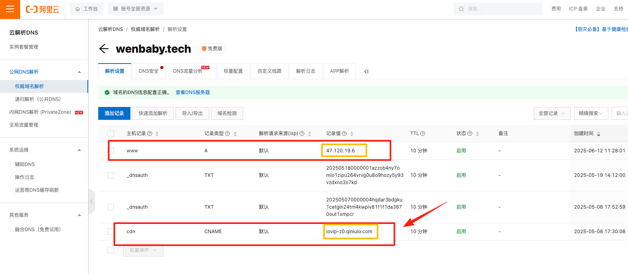The height and width of the screenshot is (275, 628).
Task: Sort by 解析请求来源 column arrows
Action: point(309,133)
